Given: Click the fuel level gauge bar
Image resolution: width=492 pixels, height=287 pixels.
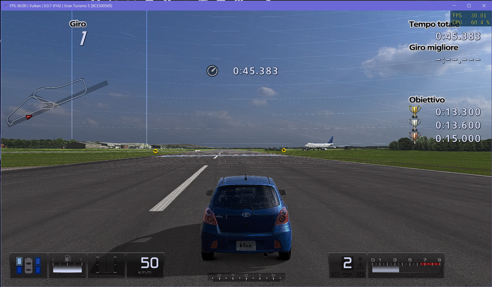Looking at the screenshot, I should [x=67, y=269].
